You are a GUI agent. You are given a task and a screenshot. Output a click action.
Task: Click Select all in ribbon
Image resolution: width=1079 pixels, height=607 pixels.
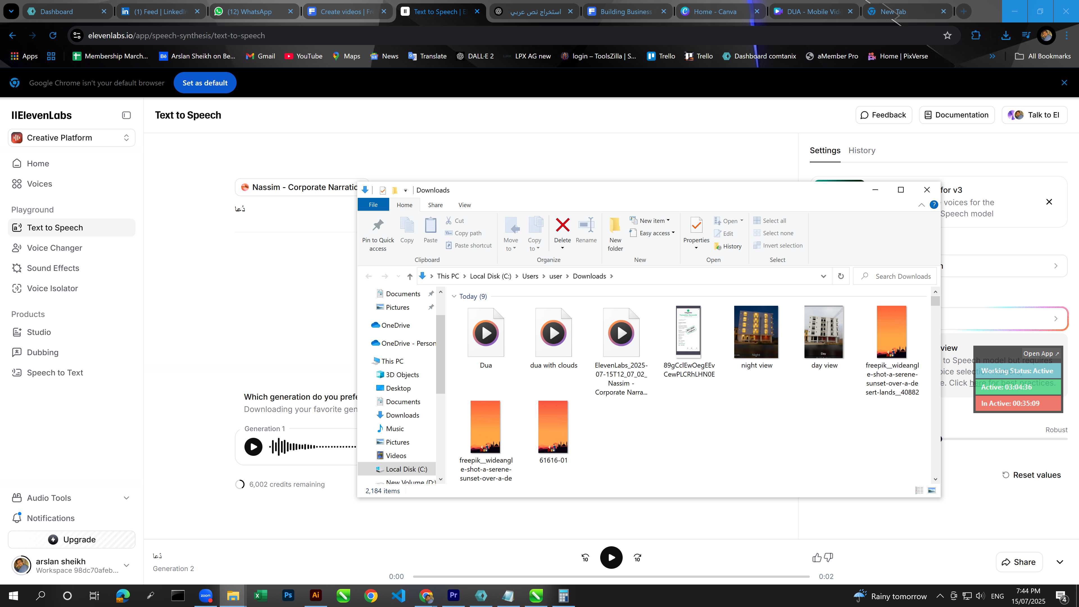(770, 221)
